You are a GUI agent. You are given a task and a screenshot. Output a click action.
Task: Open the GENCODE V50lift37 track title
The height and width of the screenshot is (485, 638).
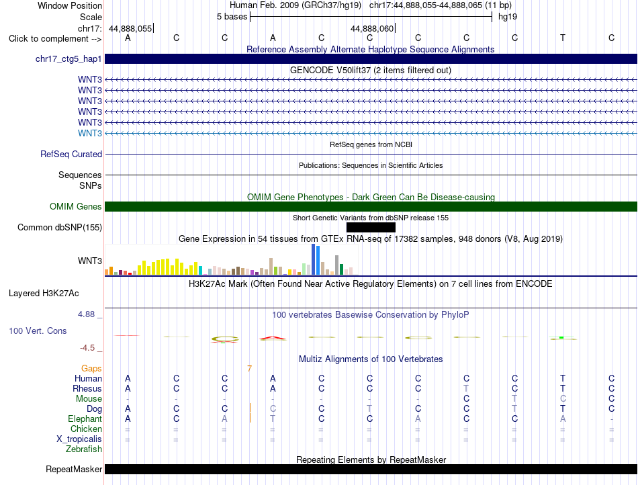pos(370,70)
